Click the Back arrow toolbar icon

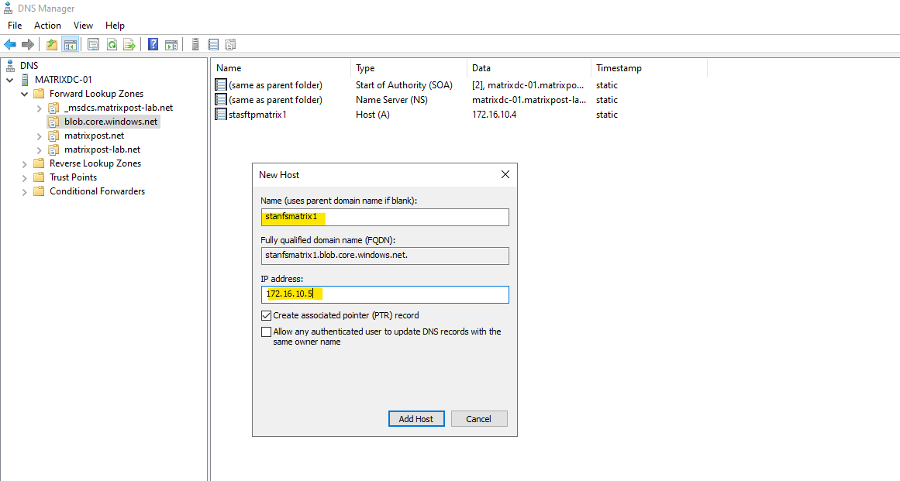(10, 45)
